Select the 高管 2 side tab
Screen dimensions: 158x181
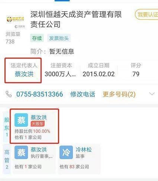7,159
